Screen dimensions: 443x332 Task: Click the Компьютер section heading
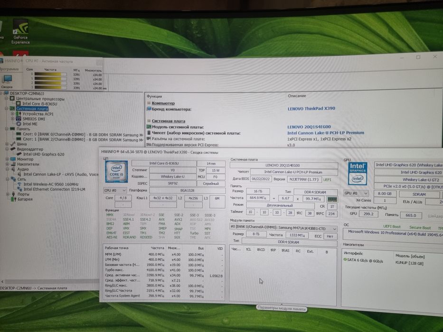(x=163, y=103)
